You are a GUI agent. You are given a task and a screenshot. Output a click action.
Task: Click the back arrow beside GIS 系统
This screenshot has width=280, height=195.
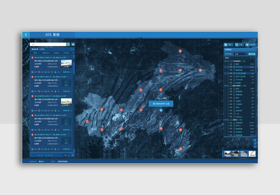pos(26,35)
